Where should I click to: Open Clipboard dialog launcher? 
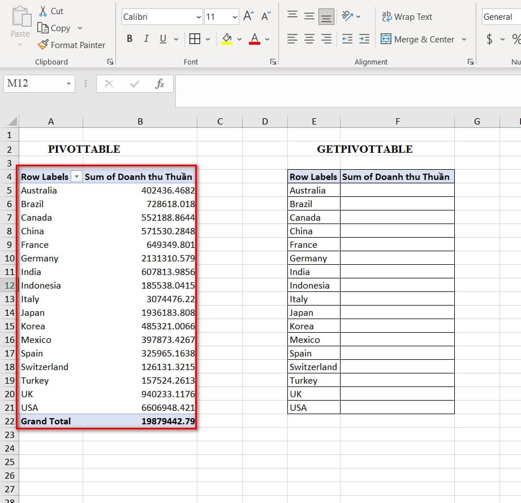[x=110, y=62]
